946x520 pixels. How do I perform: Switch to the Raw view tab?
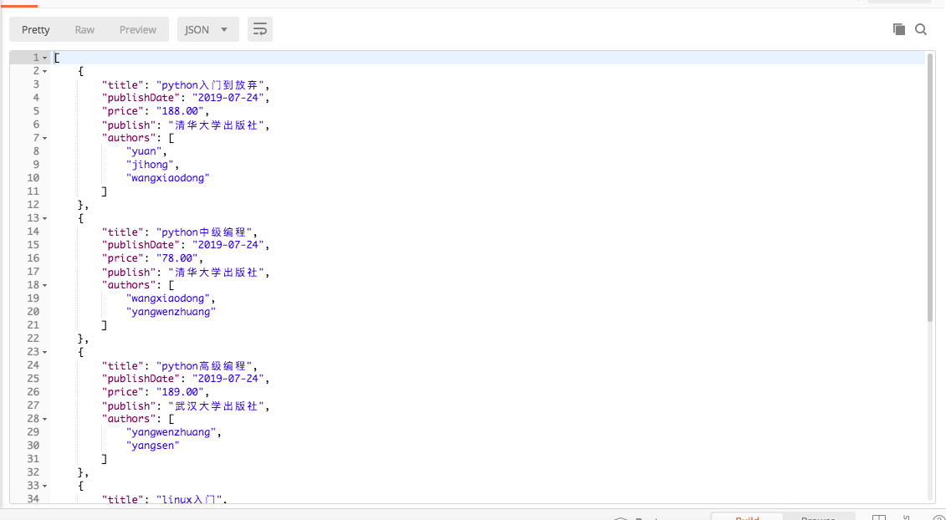(x=84, y=29)
